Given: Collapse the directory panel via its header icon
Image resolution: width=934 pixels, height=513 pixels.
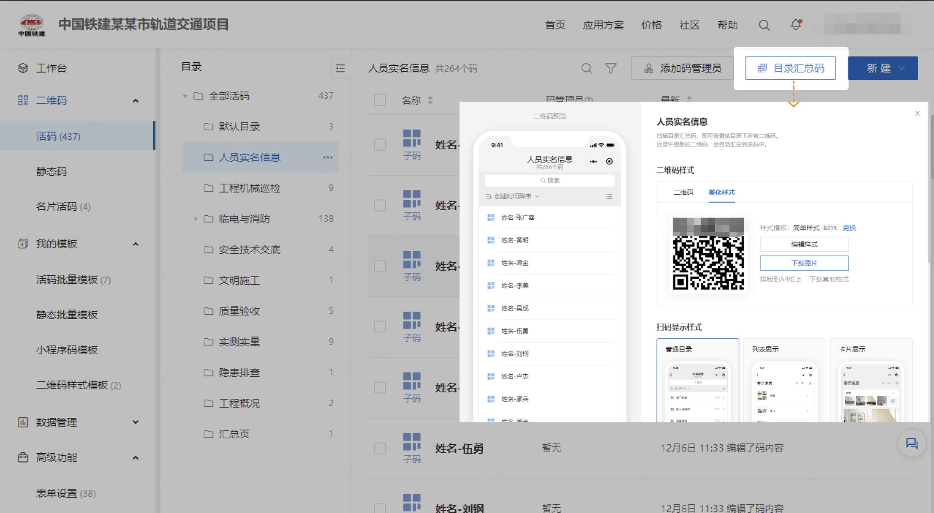Looking at the screenshot, I should pos(339,68).
